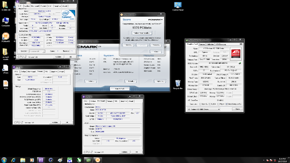Click Details button in PCMark Score dialog
Viewport: 290px width, 163px height.
(128, 45)
